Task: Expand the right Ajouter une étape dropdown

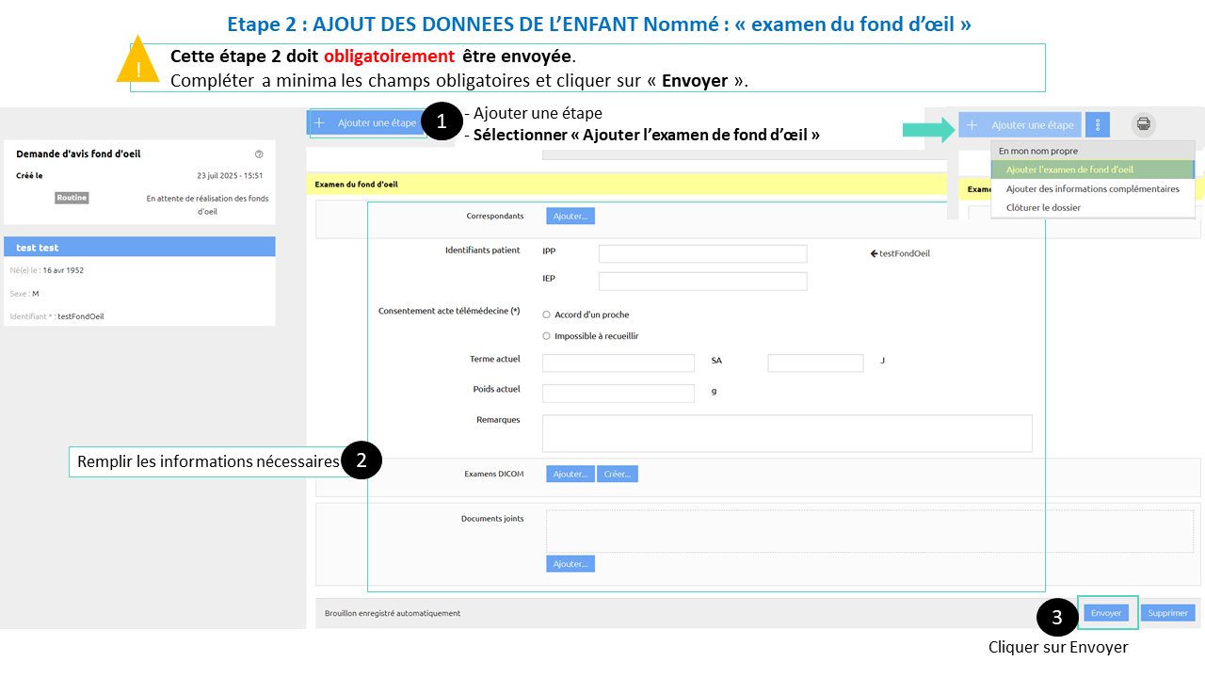Action: point(1020,124)
